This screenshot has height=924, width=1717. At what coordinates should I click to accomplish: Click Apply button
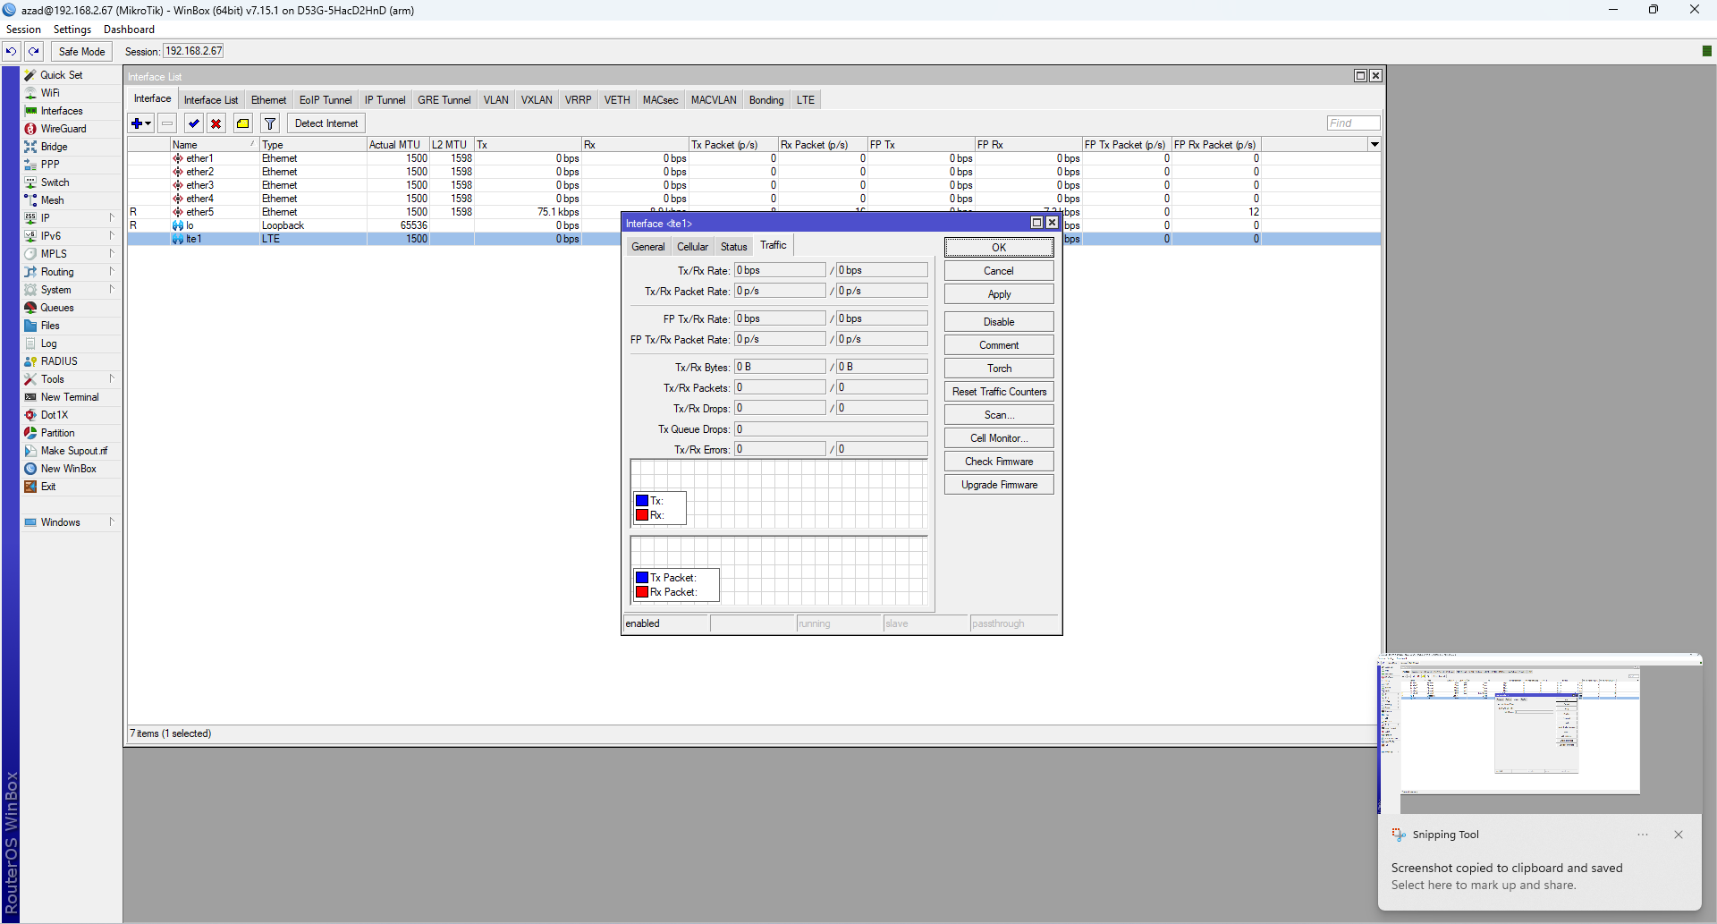tap(999, 294)
